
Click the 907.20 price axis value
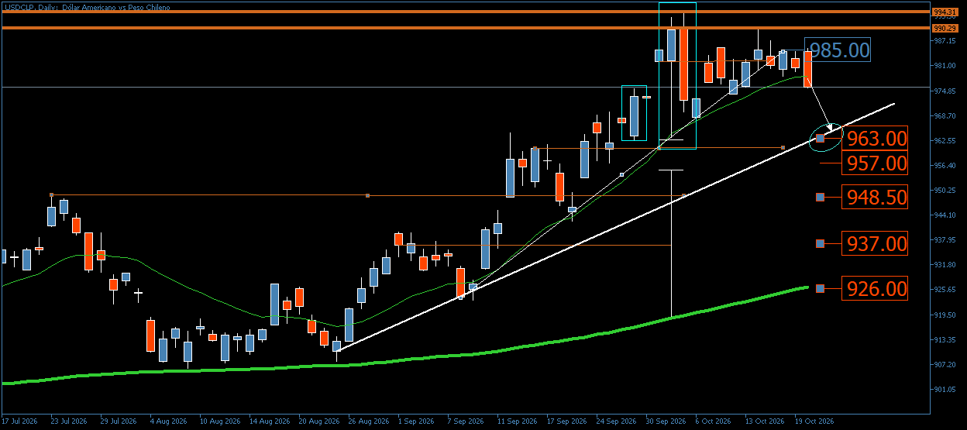[945, 364]
